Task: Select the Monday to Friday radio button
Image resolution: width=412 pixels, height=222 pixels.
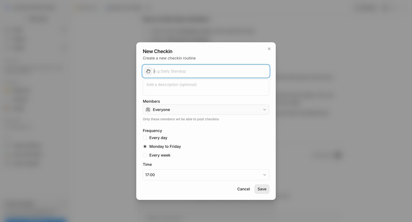Action: coord(145,146)
